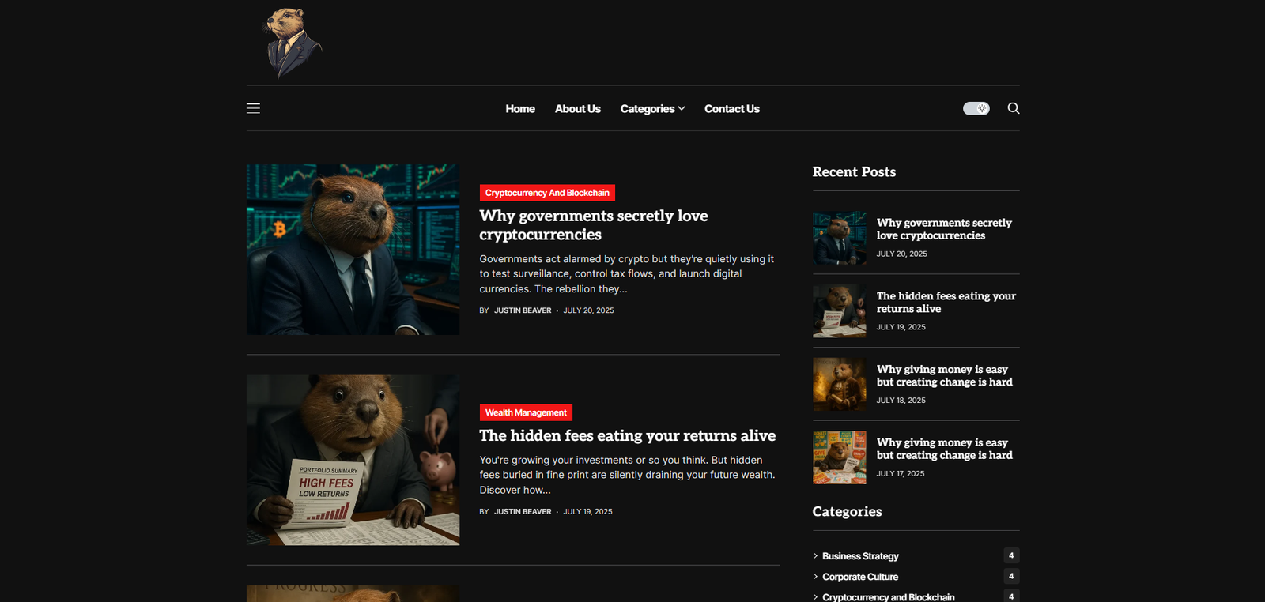
Task: Select Business Strategy category in sidebar
Action: [860, 556]
